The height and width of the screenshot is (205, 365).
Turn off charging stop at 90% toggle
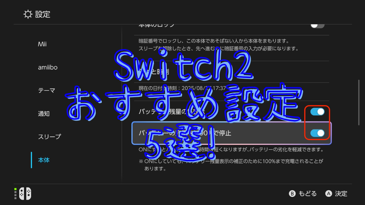(x=317, y=133)
